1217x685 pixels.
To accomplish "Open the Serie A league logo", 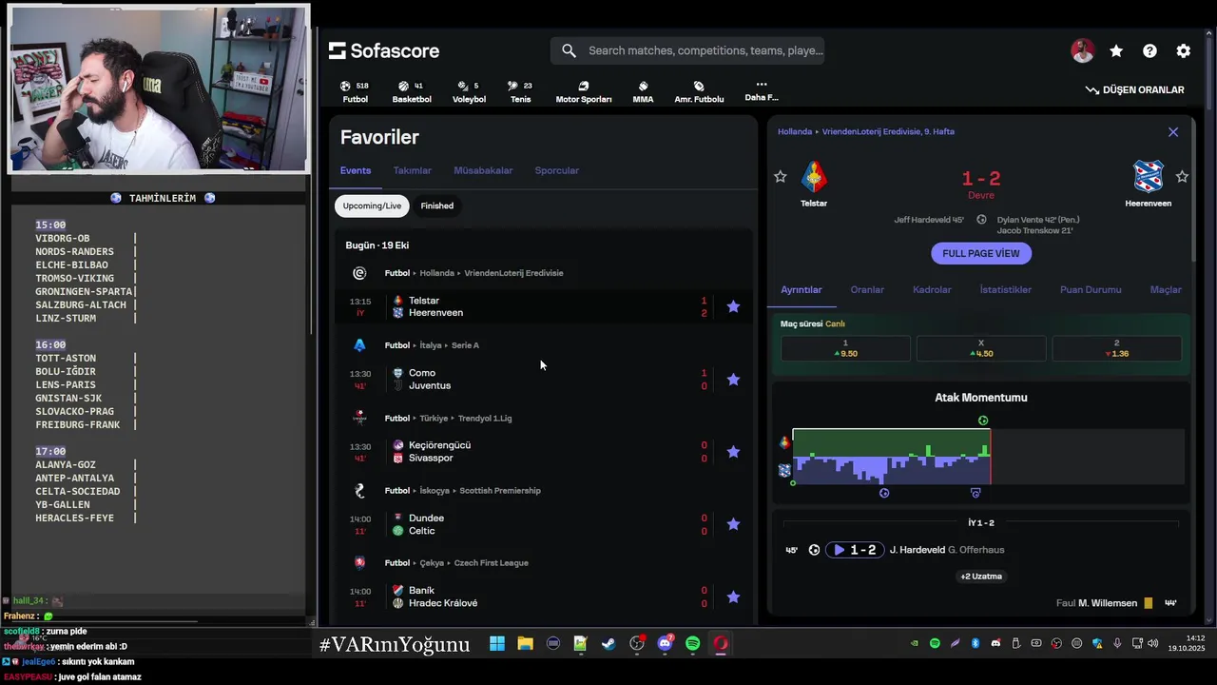I will tap(359, 345).
